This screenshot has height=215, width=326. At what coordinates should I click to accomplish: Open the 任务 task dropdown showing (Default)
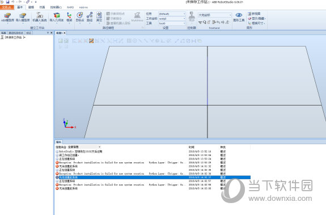(172, 14)
